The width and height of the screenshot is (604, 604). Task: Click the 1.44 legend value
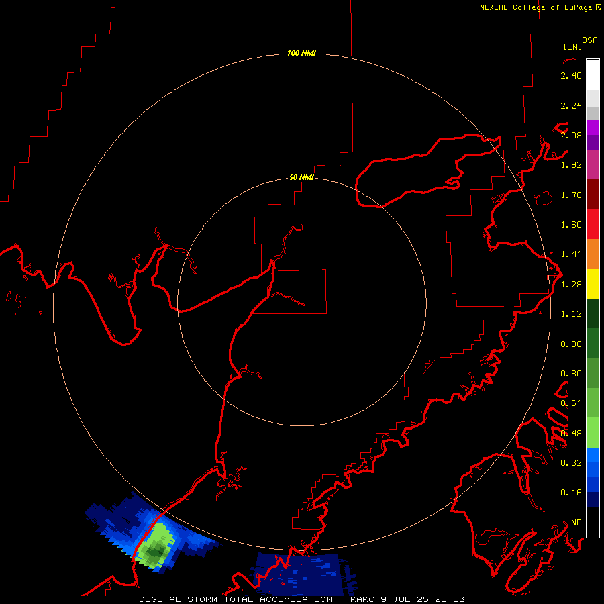coord(571,254)
